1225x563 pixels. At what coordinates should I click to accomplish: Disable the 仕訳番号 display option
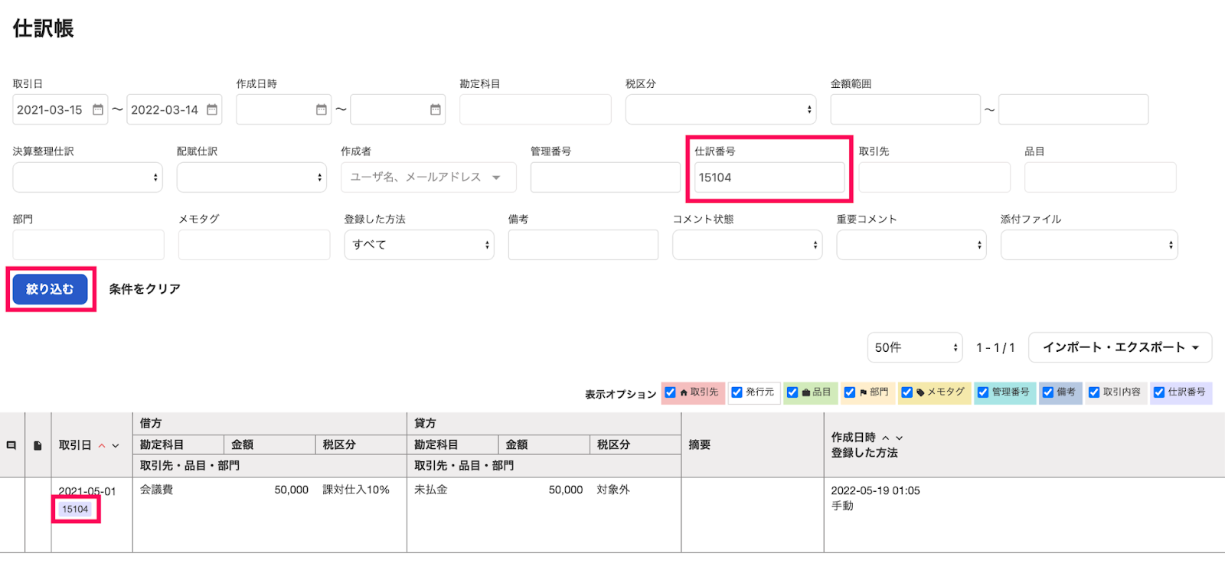pos(1159,392)
